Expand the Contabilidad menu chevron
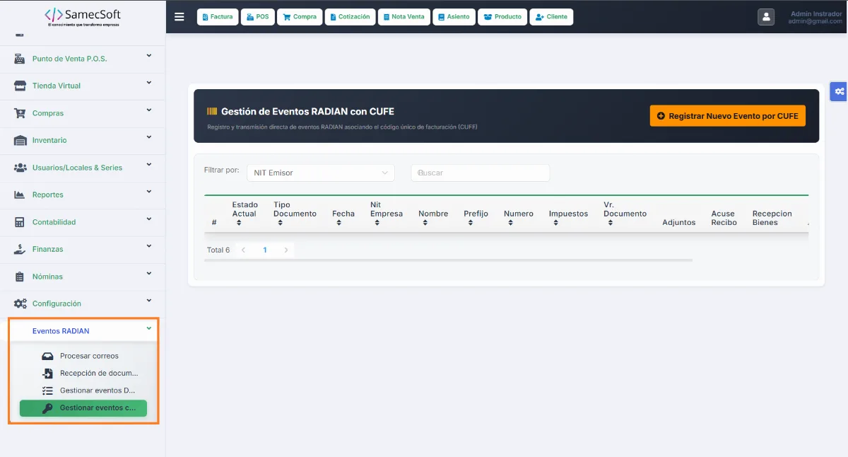This screenshot has width=848, height=457. 149,219
